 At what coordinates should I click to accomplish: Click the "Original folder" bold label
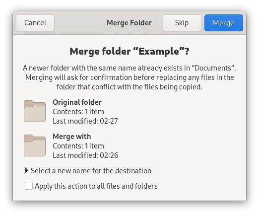pyautogui.click(x=77, y=102)
